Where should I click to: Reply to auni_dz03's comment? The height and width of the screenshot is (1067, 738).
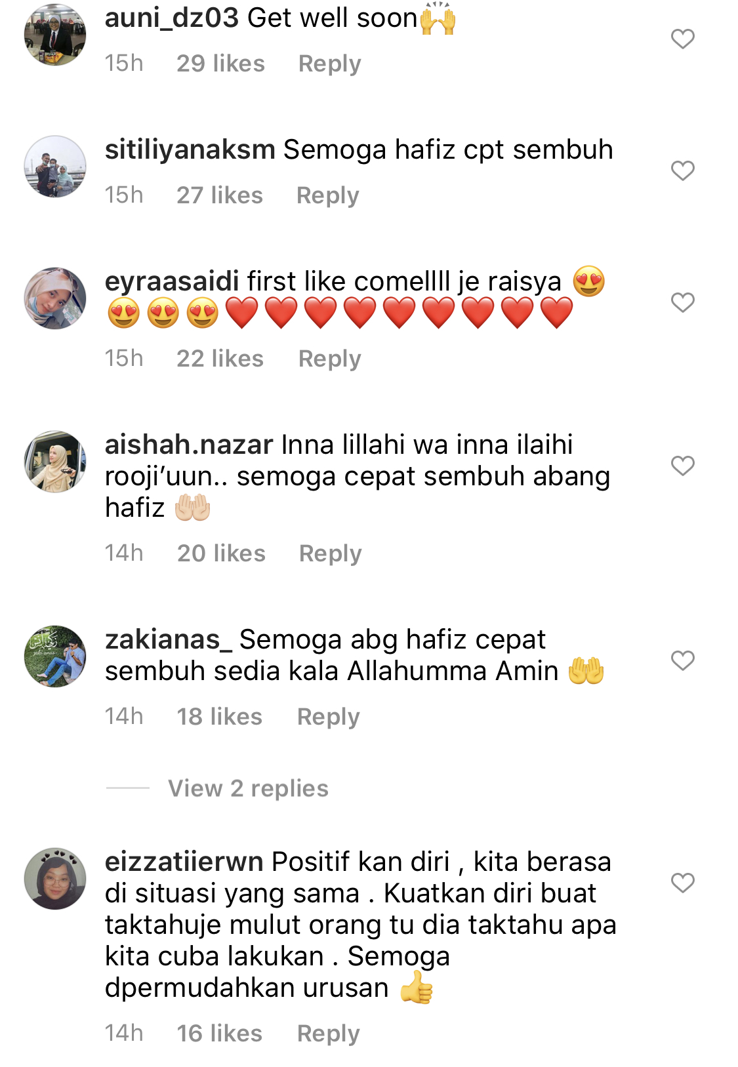coord(329,64)
